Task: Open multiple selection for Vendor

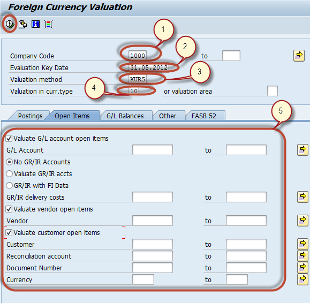Action: [x=303, y=221]
